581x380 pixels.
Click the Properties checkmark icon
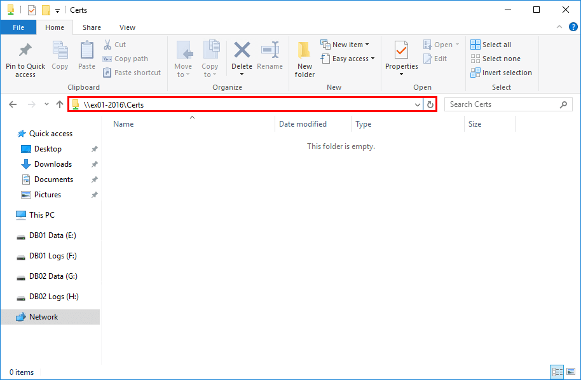click(x=401, y=50)
